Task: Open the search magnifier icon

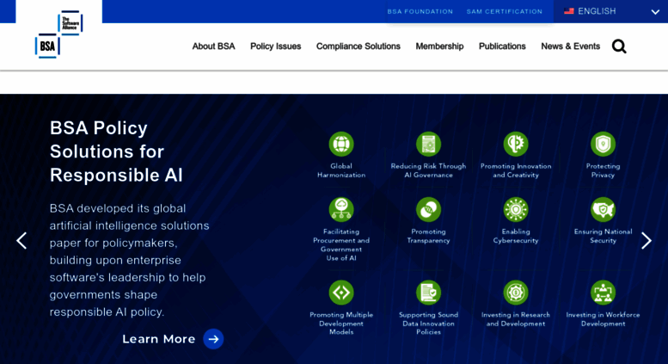Action: point(619,46)
